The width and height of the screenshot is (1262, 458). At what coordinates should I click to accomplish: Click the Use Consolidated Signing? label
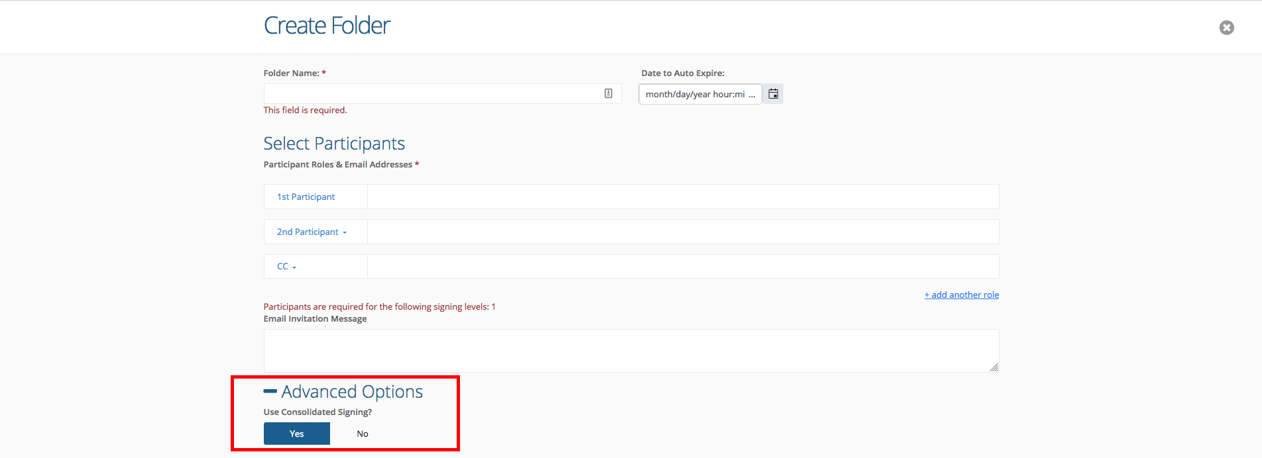click(x=318, y=412)
